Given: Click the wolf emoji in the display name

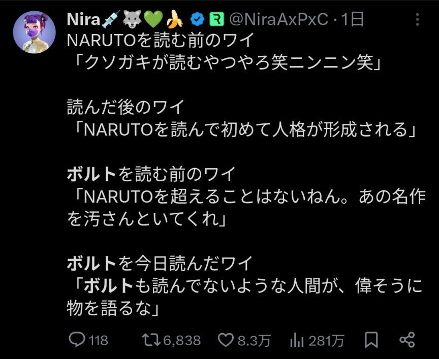Looking at the screenshot, I should coord(131,20).
